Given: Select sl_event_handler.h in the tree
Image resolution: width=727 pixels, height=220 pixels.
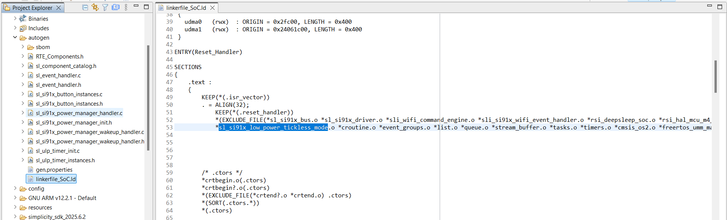Looking at the screenshot, I should tap(58, 85).
